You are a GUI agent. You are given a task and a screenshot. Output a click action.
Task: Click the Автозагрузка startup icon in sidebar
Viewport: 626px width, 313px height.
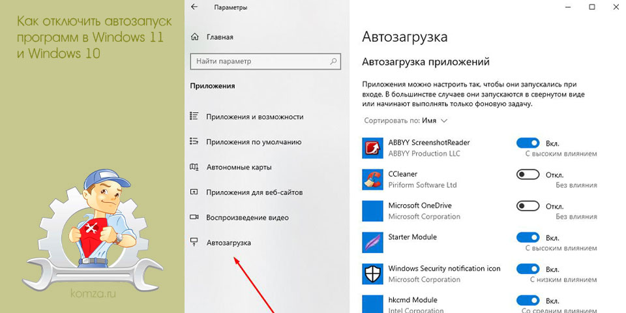tap(194, 242)
